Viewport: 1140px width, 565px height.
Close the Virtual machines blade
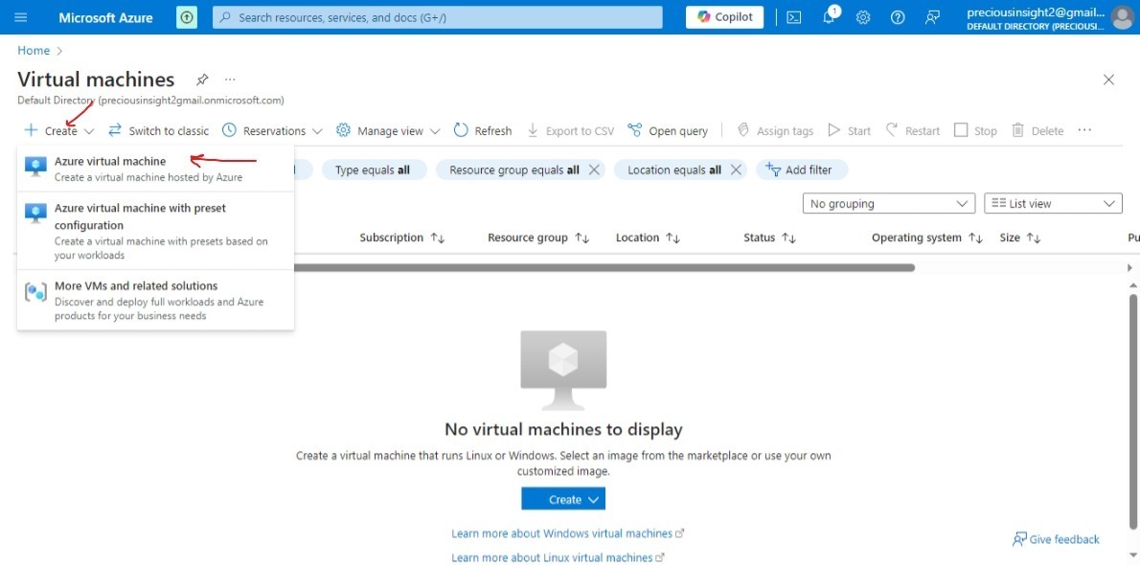[1108, 79]
